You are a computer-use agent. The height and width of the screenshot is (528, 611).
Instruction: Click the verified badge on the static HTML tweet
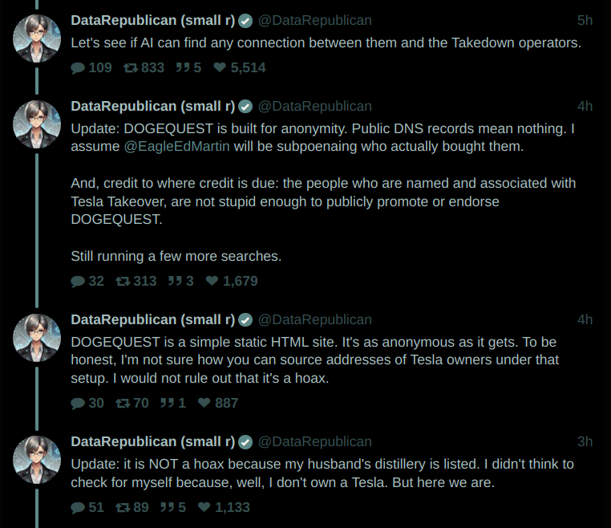tap(246, 320)
